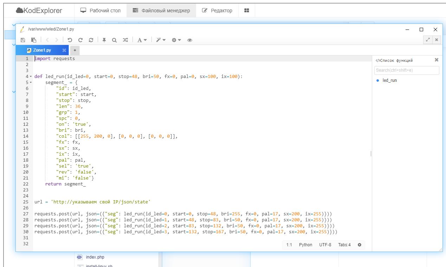Switch to the Файловый менеджер tab
Viewport: 446px width, 267px height.
click(161, 11)
